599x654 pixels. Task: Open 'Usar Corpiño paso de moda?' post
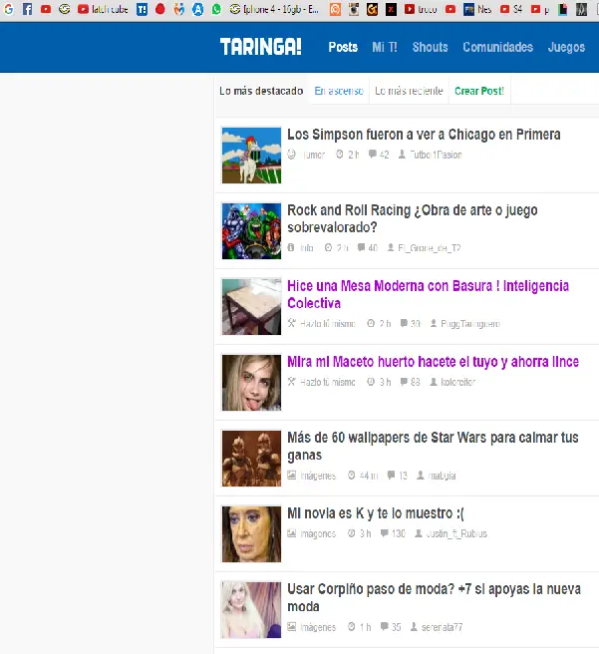(x=434, y=597)
